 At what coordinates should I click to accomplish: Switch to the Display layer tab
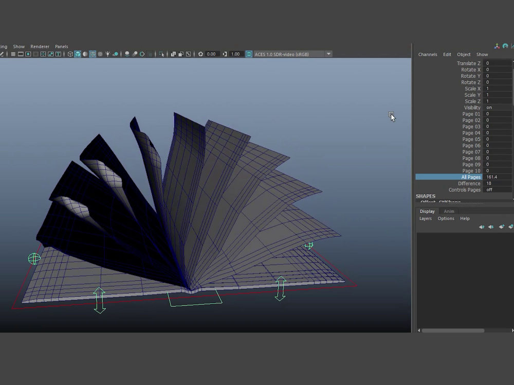click(427, 211)
